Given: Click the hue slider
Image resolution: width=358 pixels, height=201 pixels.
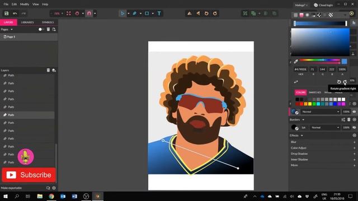Looking at the screenshot, I should tap(320, 60).
